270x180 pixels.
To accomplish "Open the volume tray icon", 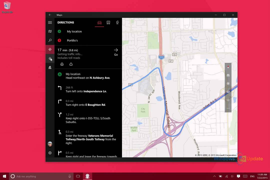I will (x=232, y=176).
